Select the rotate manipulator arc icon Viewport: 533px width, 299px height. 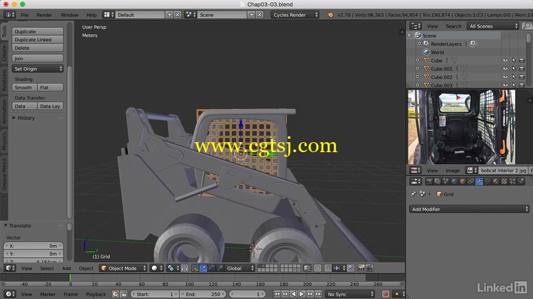pyautogui.click(x=211, y=268)
